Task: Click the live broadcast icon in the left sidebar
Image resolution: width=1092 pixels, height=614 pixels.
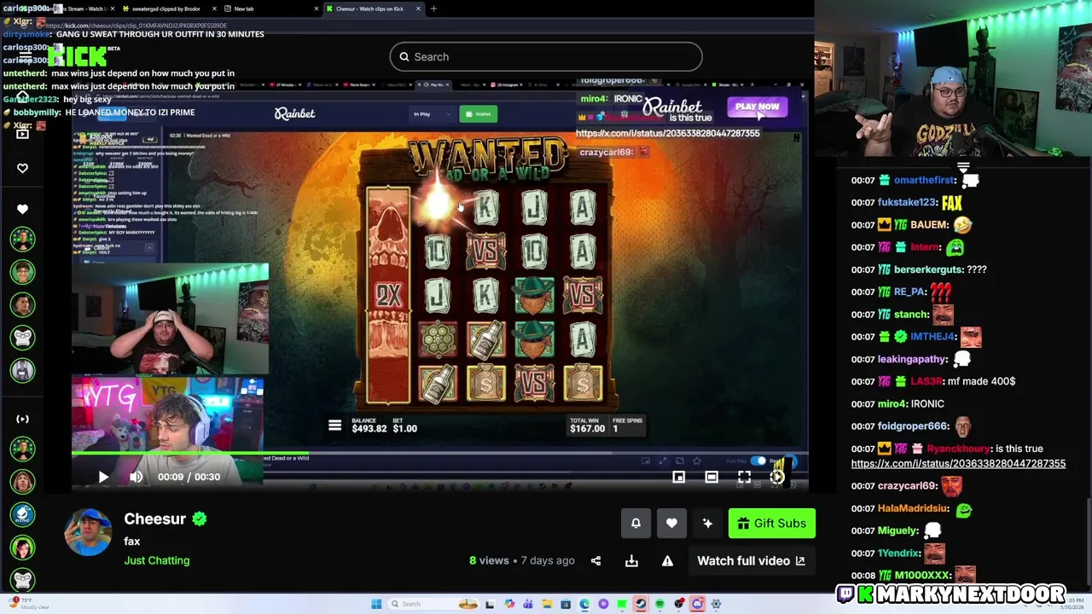Action: (x=22, y=419)
